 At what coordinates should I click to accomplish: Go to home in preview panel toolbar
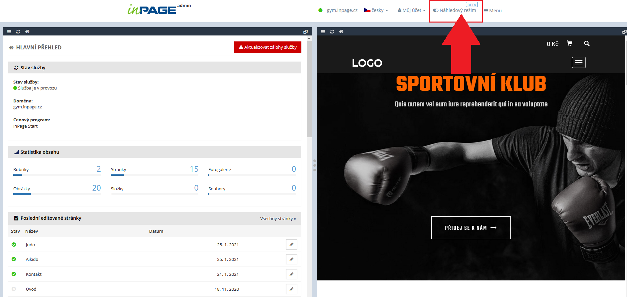point(341,32)
